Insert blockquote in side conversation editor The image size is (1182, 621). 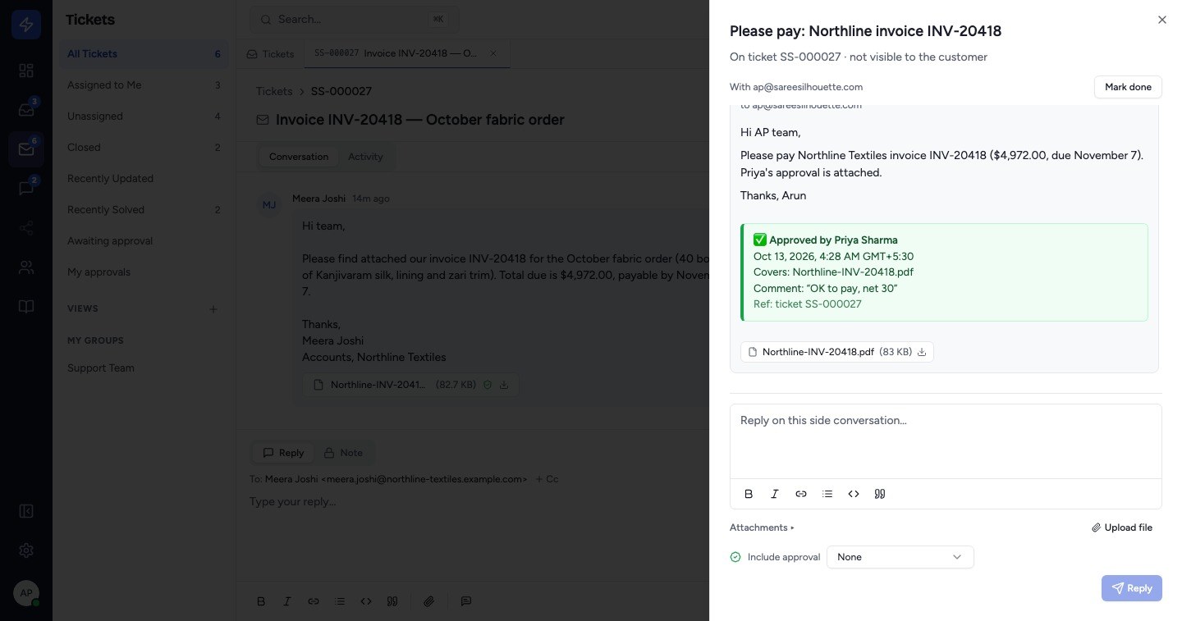coord(880,494)
